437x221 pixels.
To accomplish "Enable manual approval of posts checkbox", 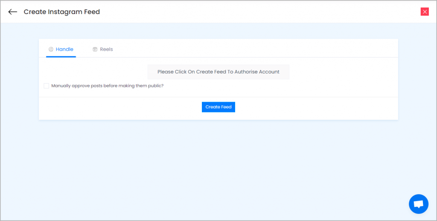I will click(x=46, y=86).
